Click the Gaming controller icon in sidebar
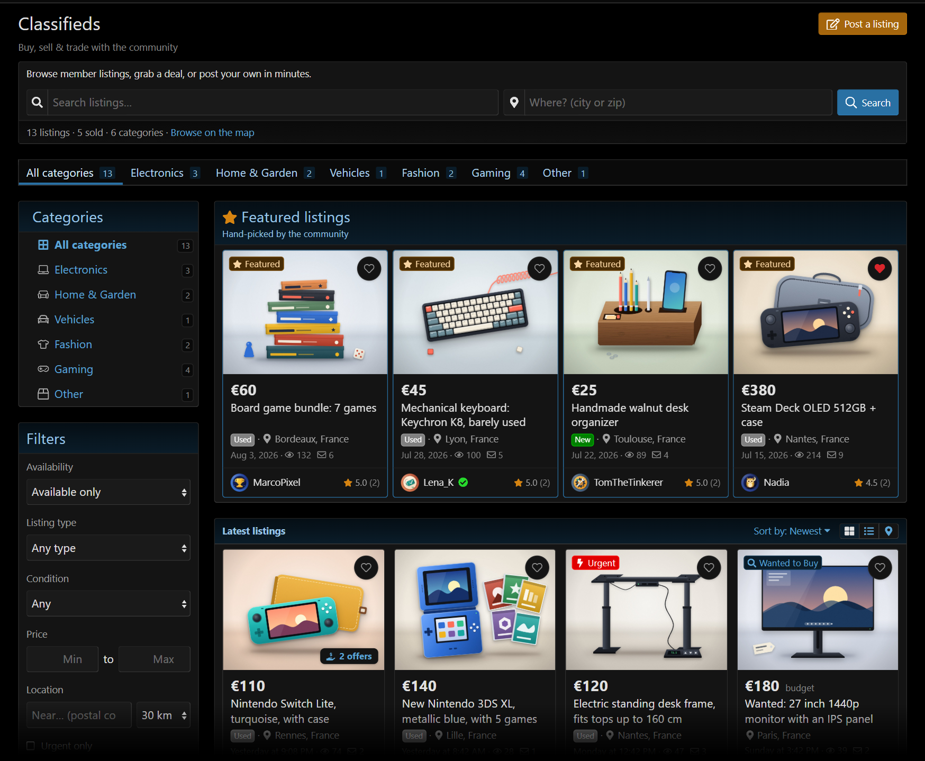 [x=43, y=369]
